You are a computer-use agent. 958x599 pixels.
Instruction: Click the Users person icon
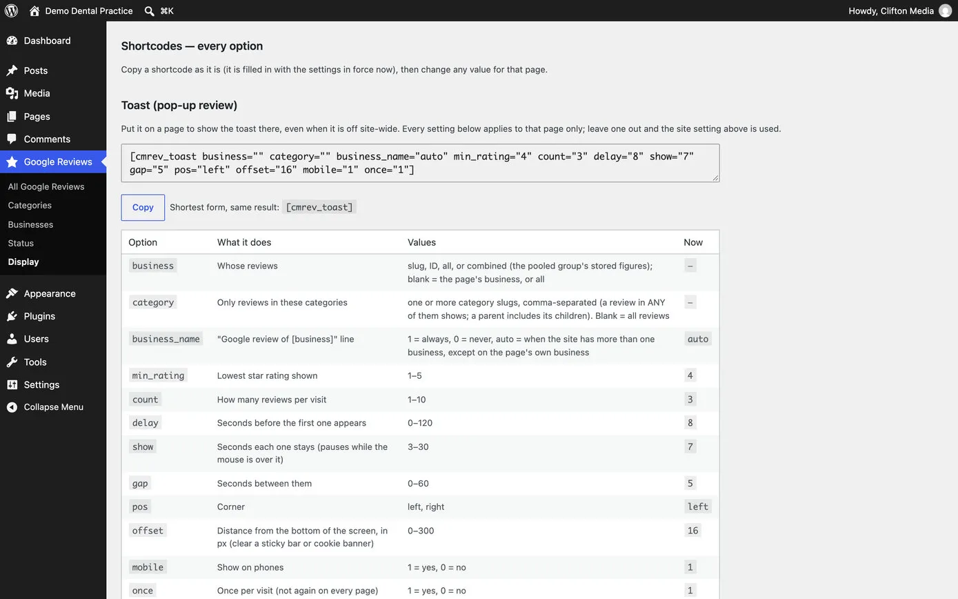[12, 339]
